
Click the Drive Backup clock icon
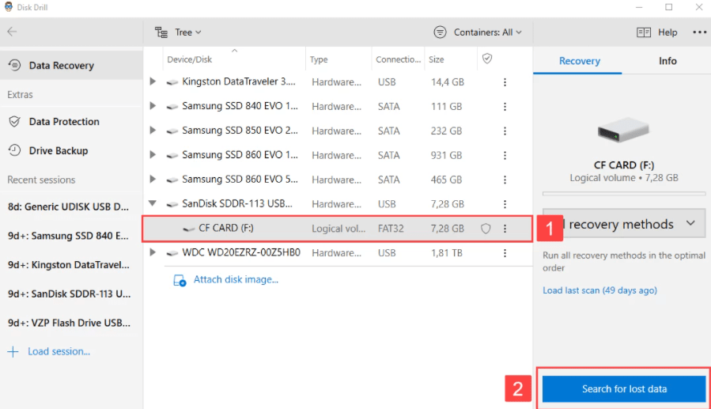pos(14,150)
